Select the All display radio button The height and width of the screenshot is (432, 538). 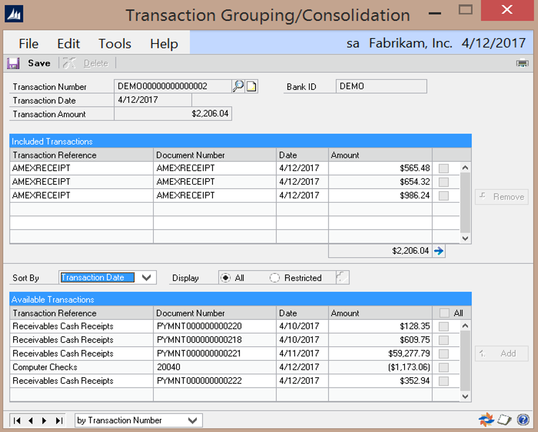pos(226,278)
